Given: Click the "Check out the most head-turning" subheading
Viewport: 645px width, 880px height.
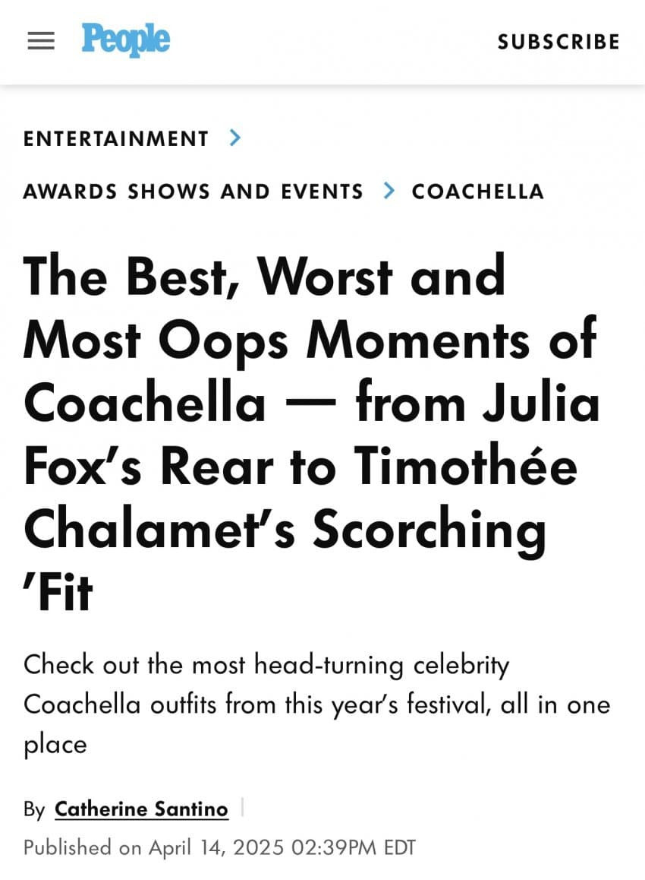Looking at the screenshot, I should tap(266, 665).
